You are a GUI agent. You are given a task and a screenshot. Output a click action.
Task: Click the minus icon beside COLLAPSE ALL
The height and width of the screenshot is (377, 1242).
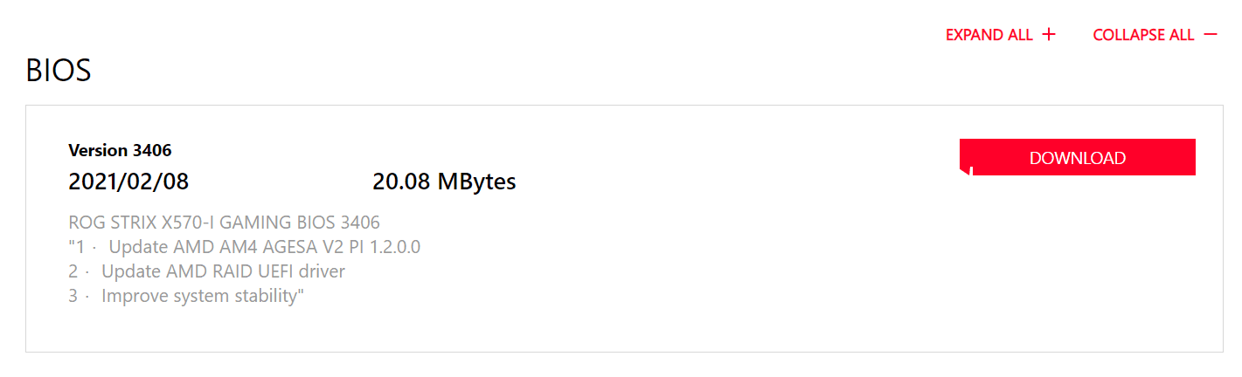pos(1211,35)
